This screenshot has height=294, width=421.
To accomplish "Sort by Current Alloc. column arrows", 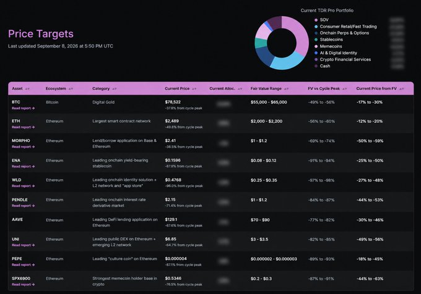I will pyautogui.click(x=240, y=89).
